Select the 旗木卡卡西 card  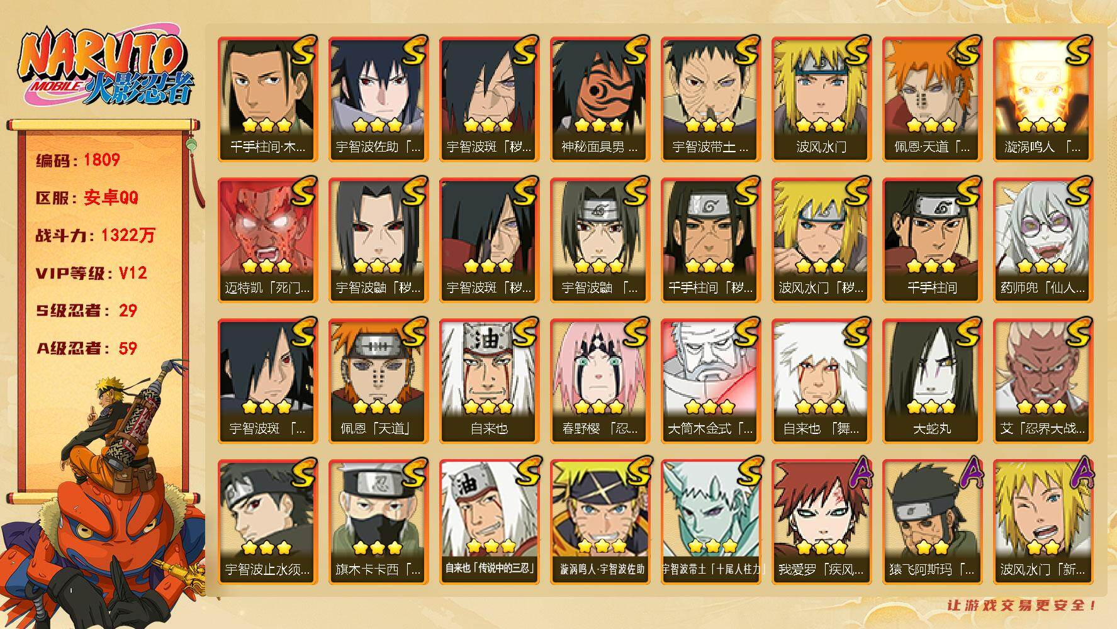point(378,521)
